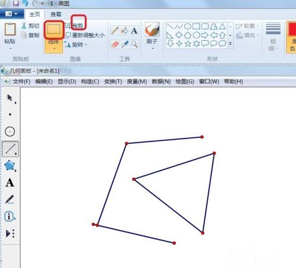Open Sketchpad 窗口(W) menu

(x=209, y=82)
